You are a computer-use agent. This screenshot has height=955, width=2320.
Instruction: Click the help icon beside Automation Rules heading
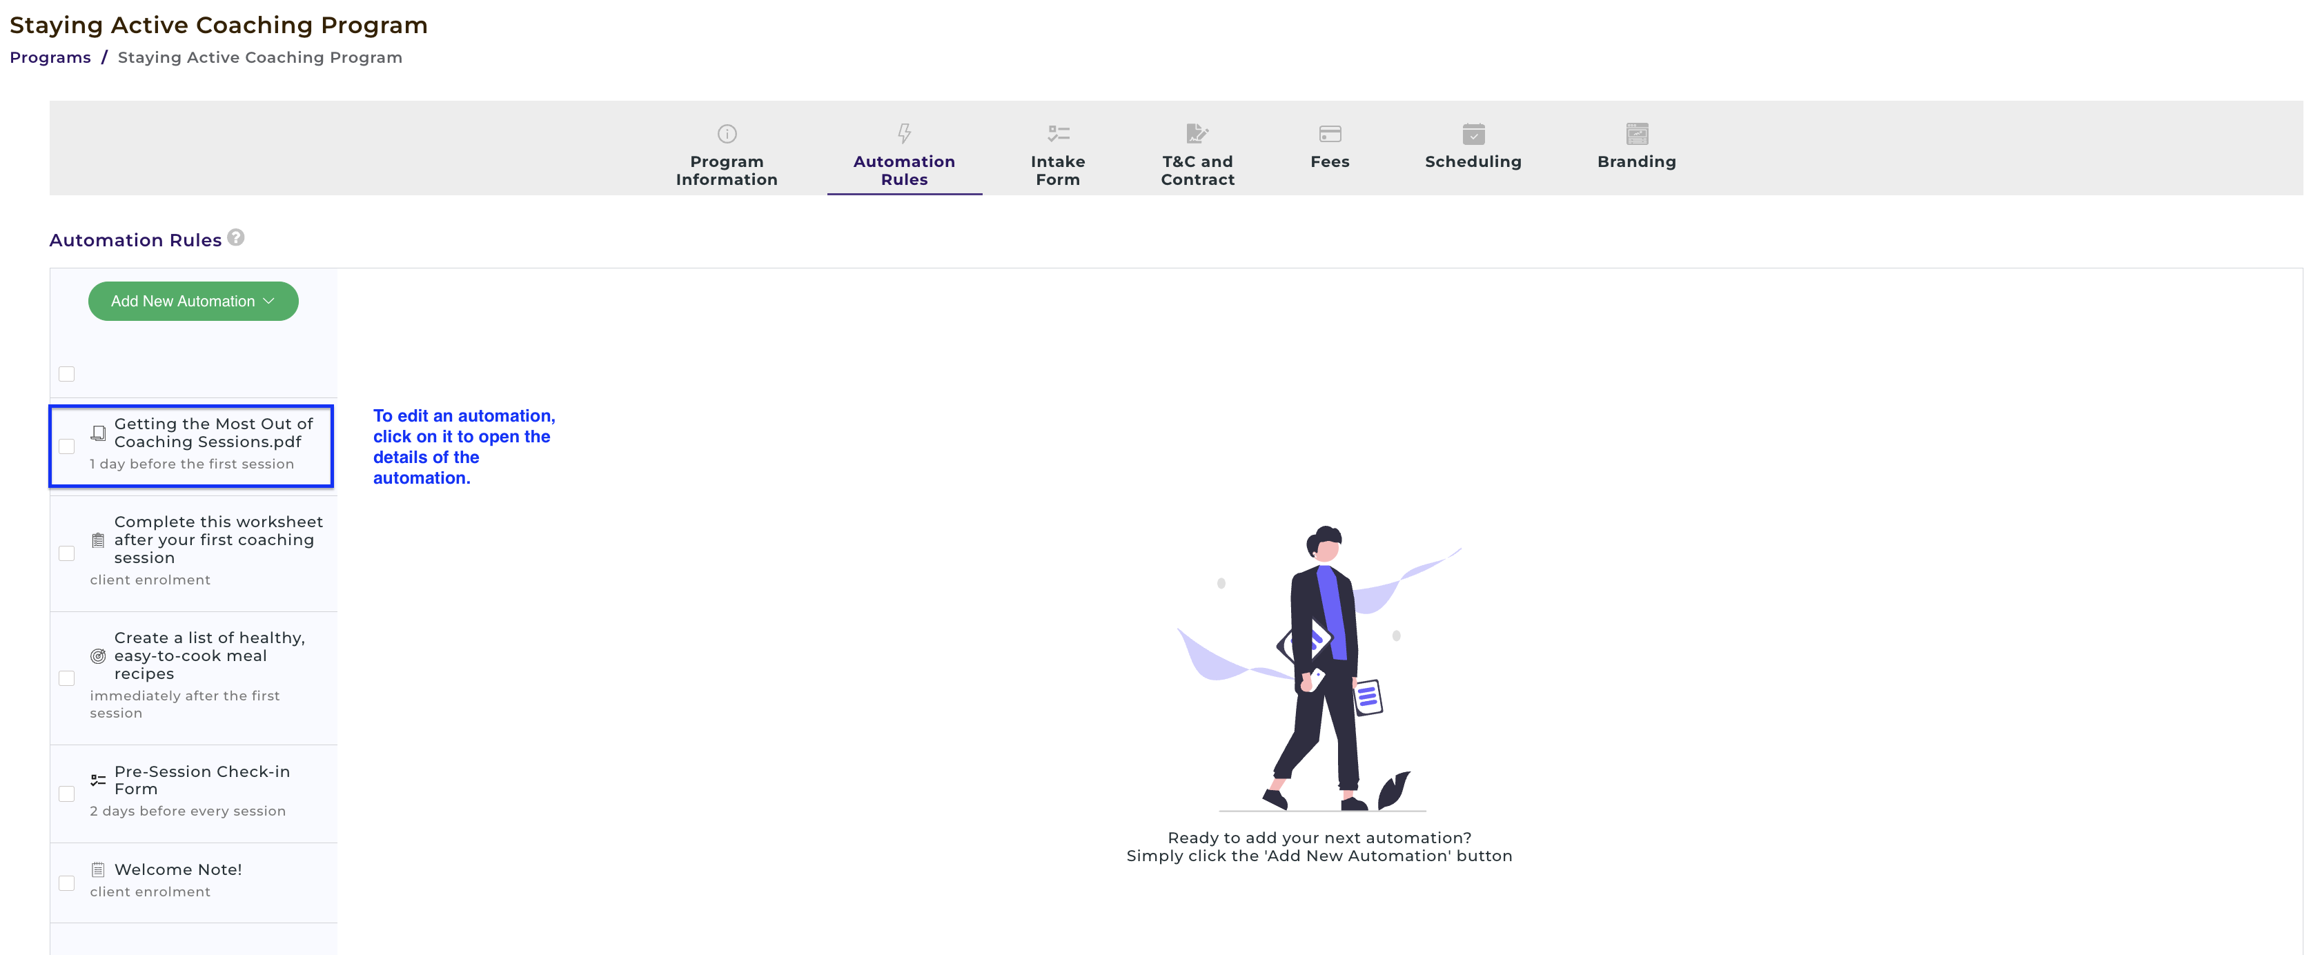point(236,238)
